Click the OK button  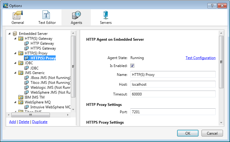pos(188,133)
